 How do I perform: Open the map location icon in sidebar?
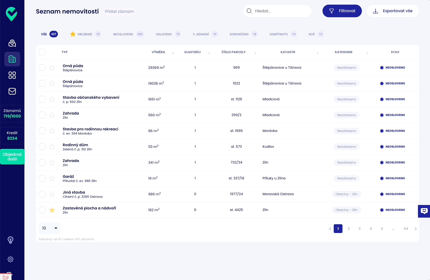(12, 43)
